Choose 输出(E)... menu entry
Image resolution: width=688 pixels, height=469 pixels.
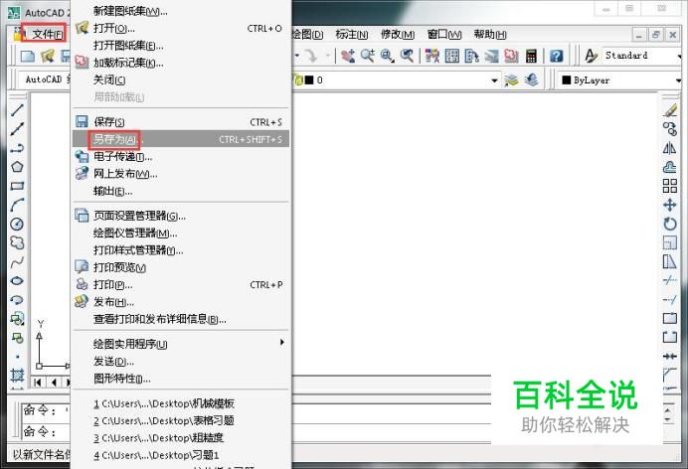coord(181,191)
